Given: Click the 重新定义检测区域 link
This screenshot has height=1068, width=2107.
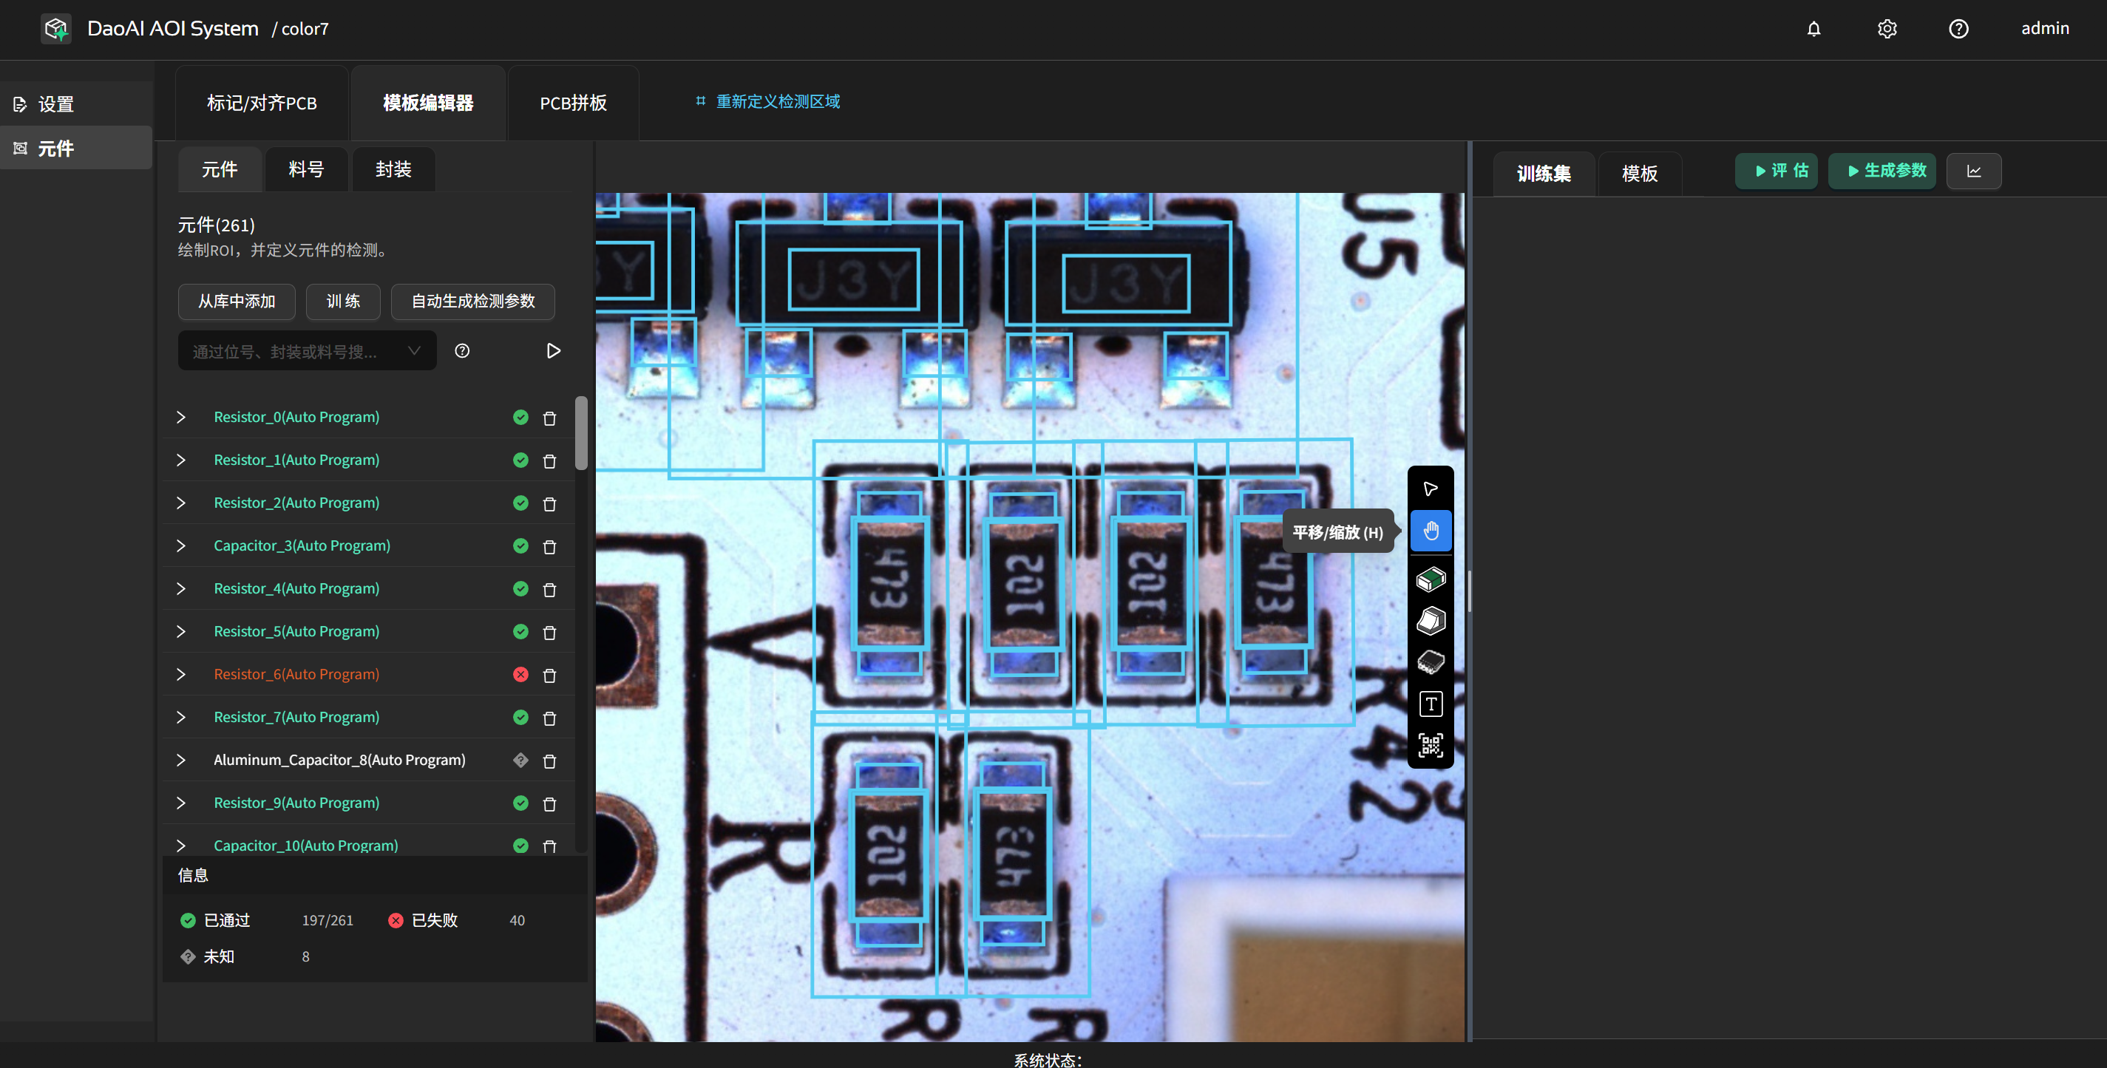Looking at the screenshot, I should pyautogui.click(x=777, y=101).
